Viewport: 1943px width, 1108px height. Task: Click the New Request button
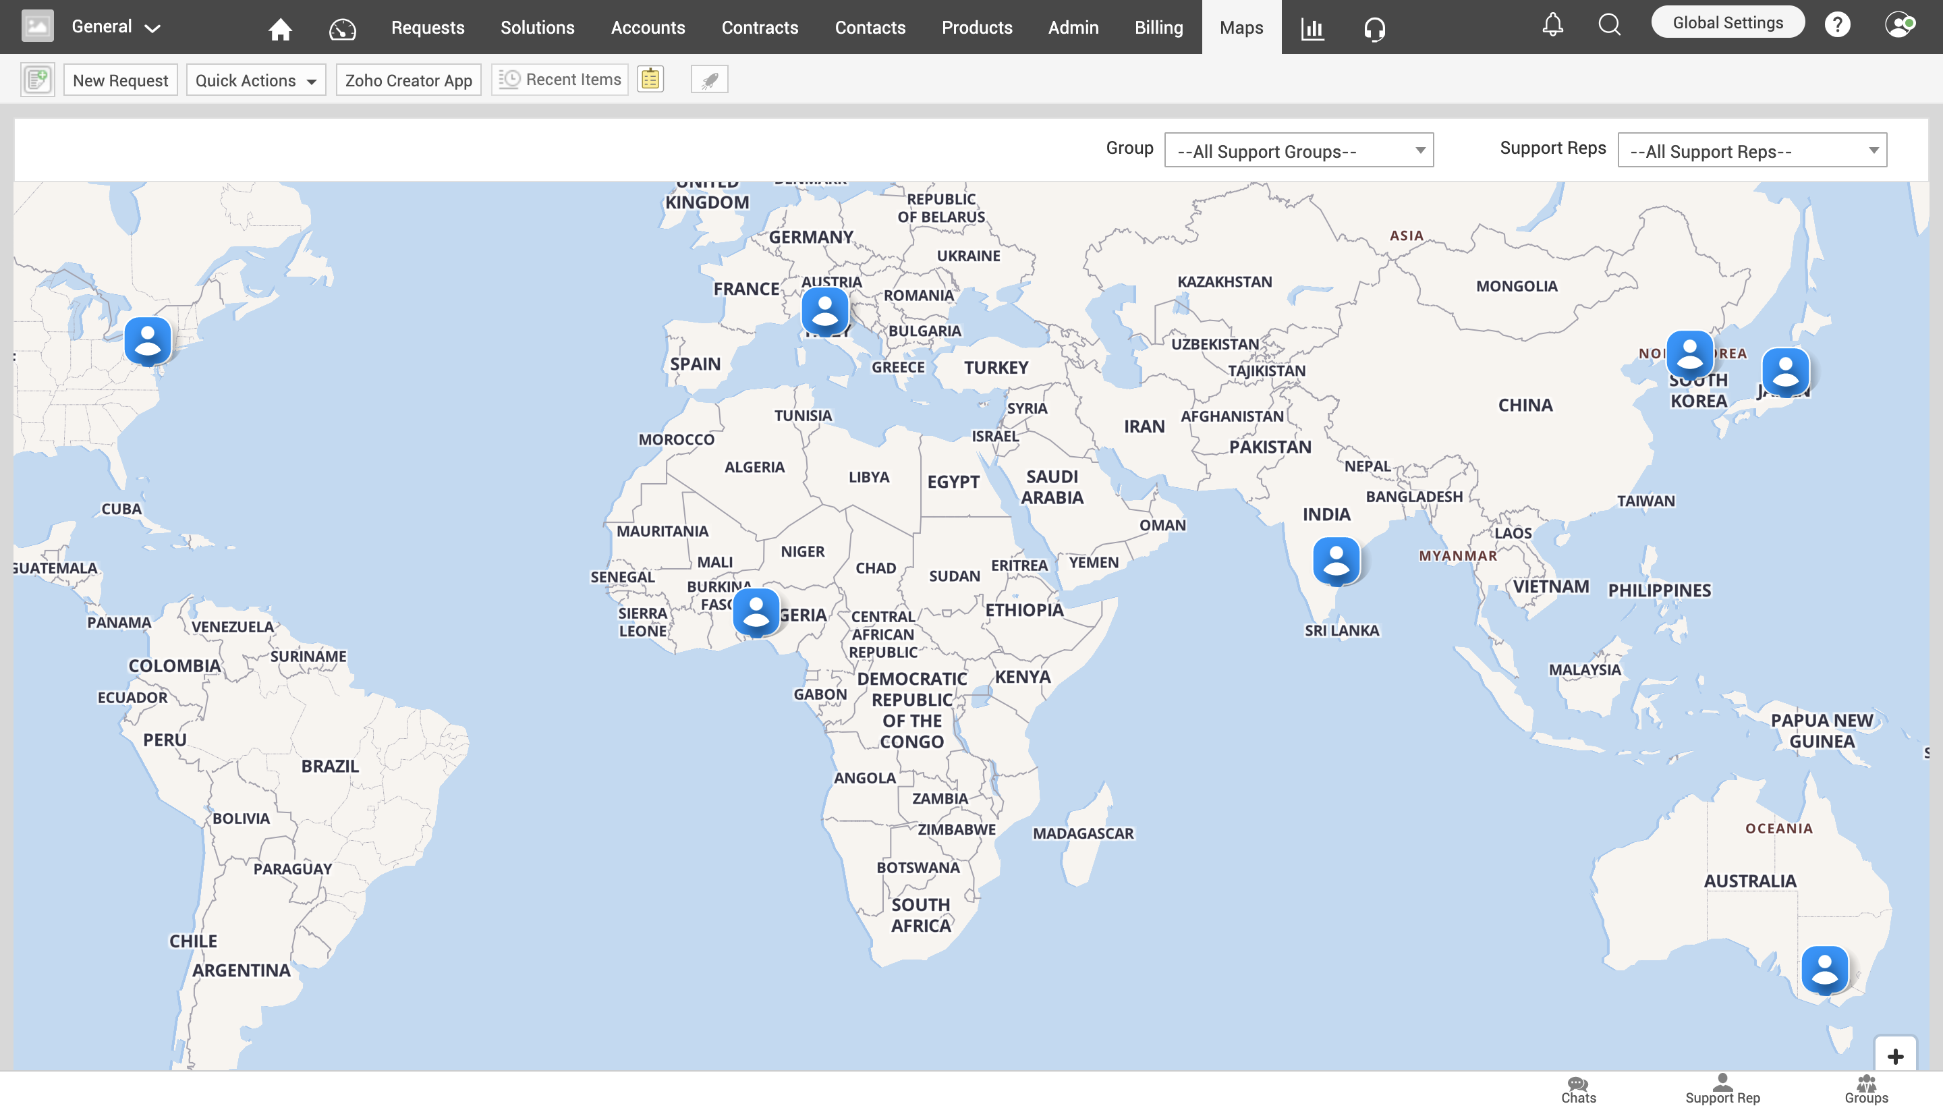click(120, 80)
